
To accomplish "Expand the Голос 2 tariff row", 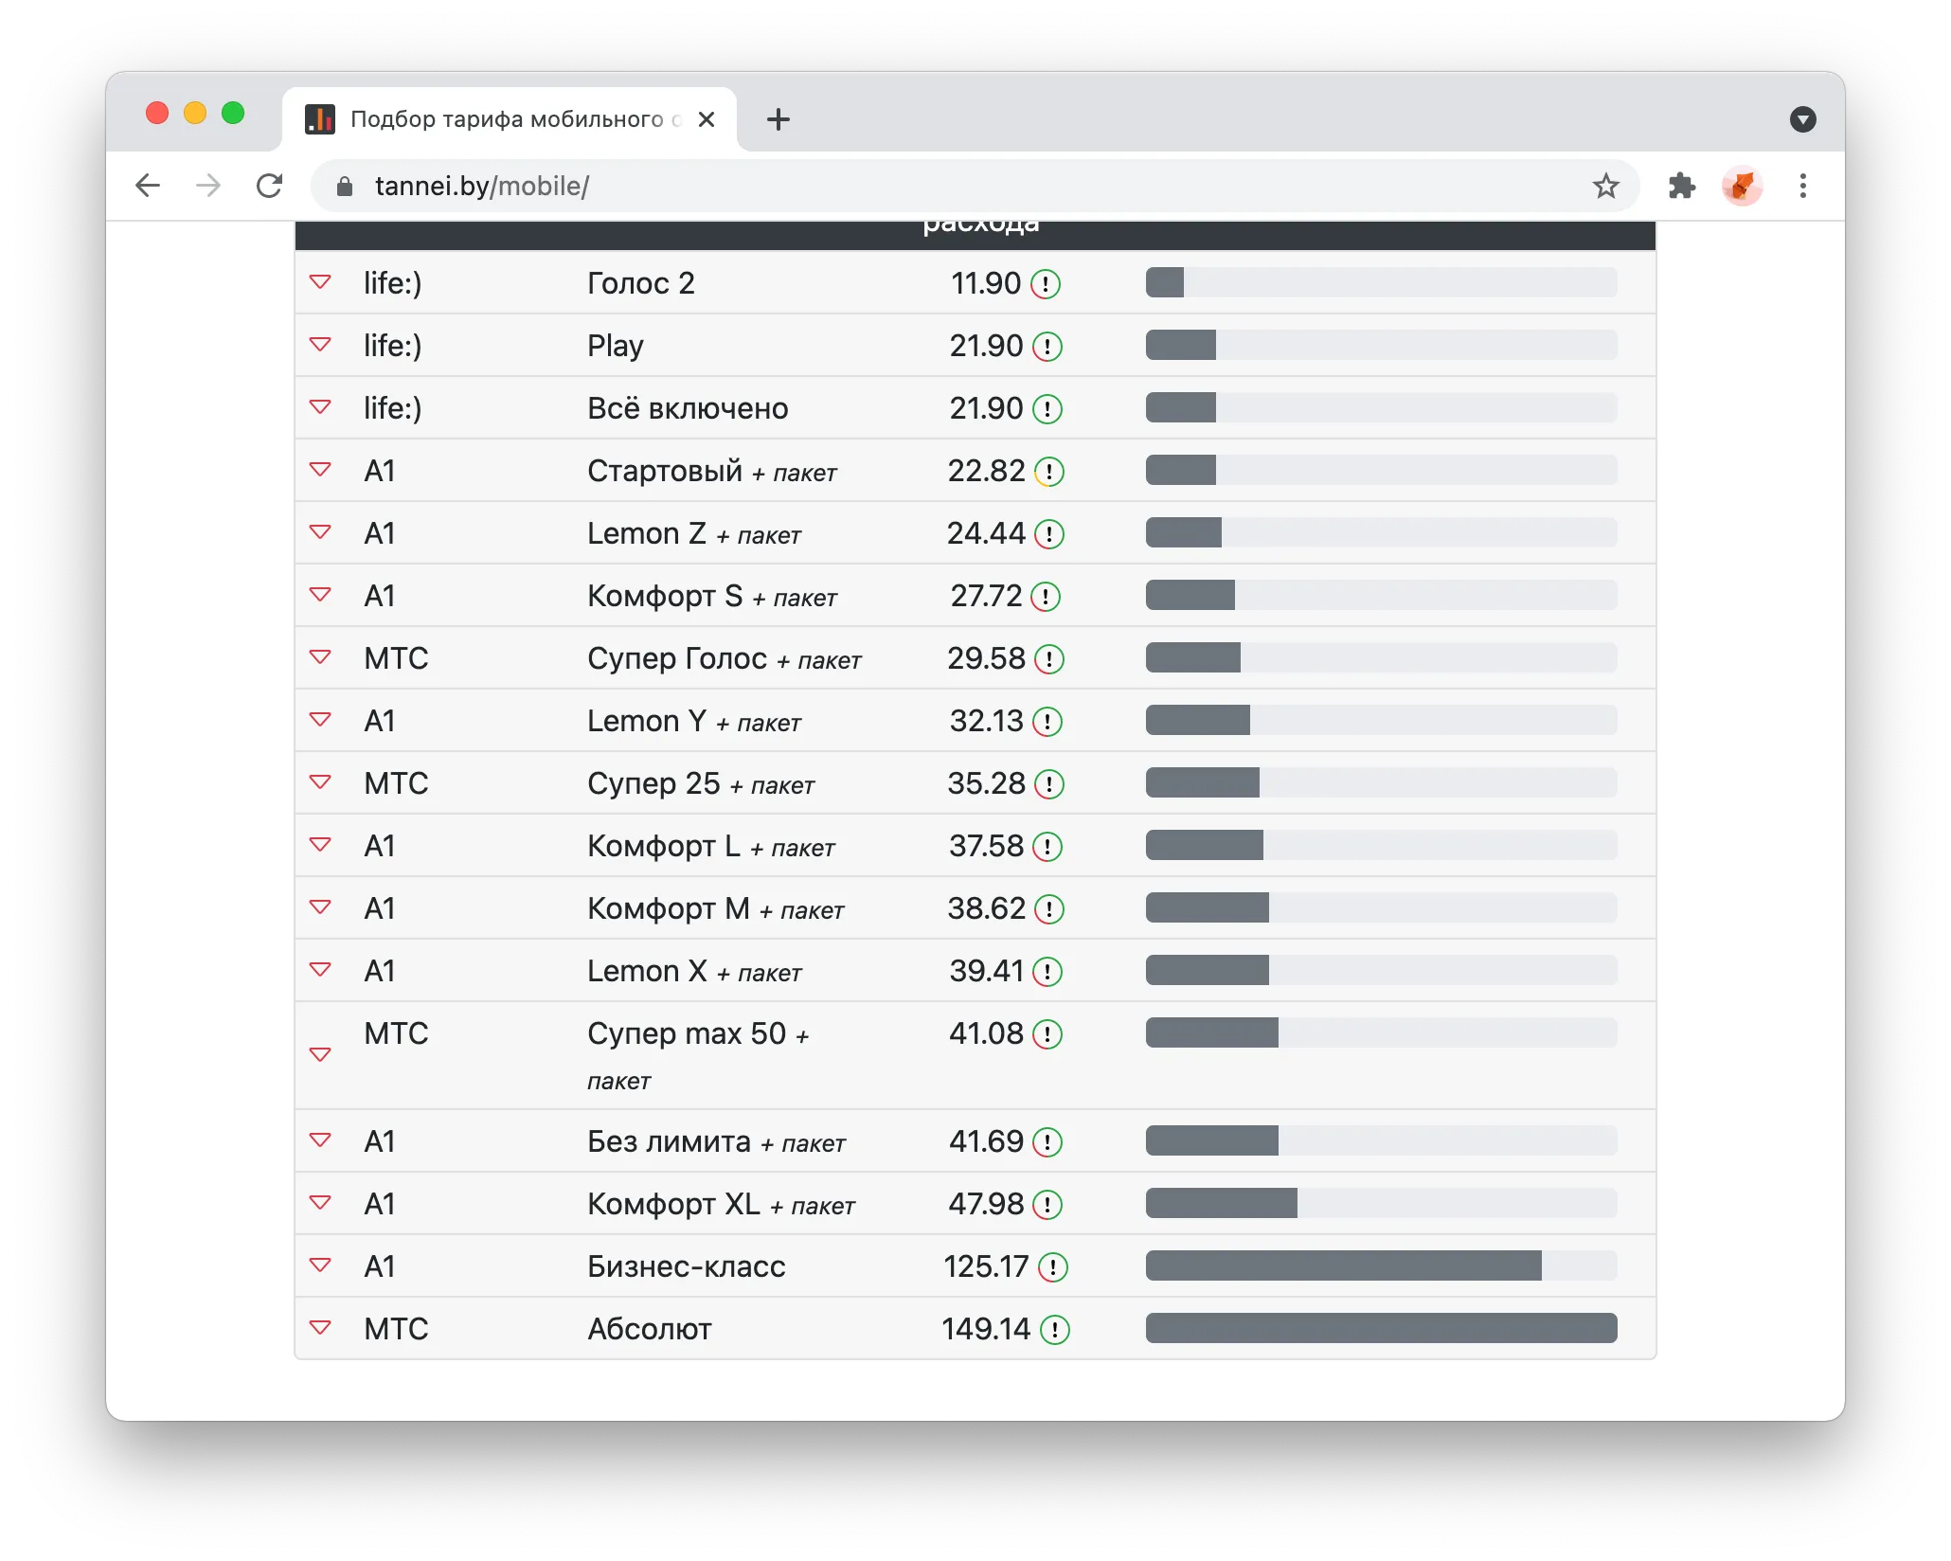I will (x=320, y=281).
